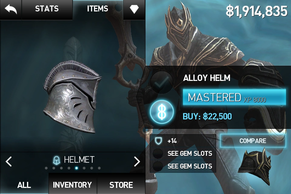Click the equipped helmet thumbnail under Compare
This screenshot has width=291, height=194.
(x=254, y=166)
